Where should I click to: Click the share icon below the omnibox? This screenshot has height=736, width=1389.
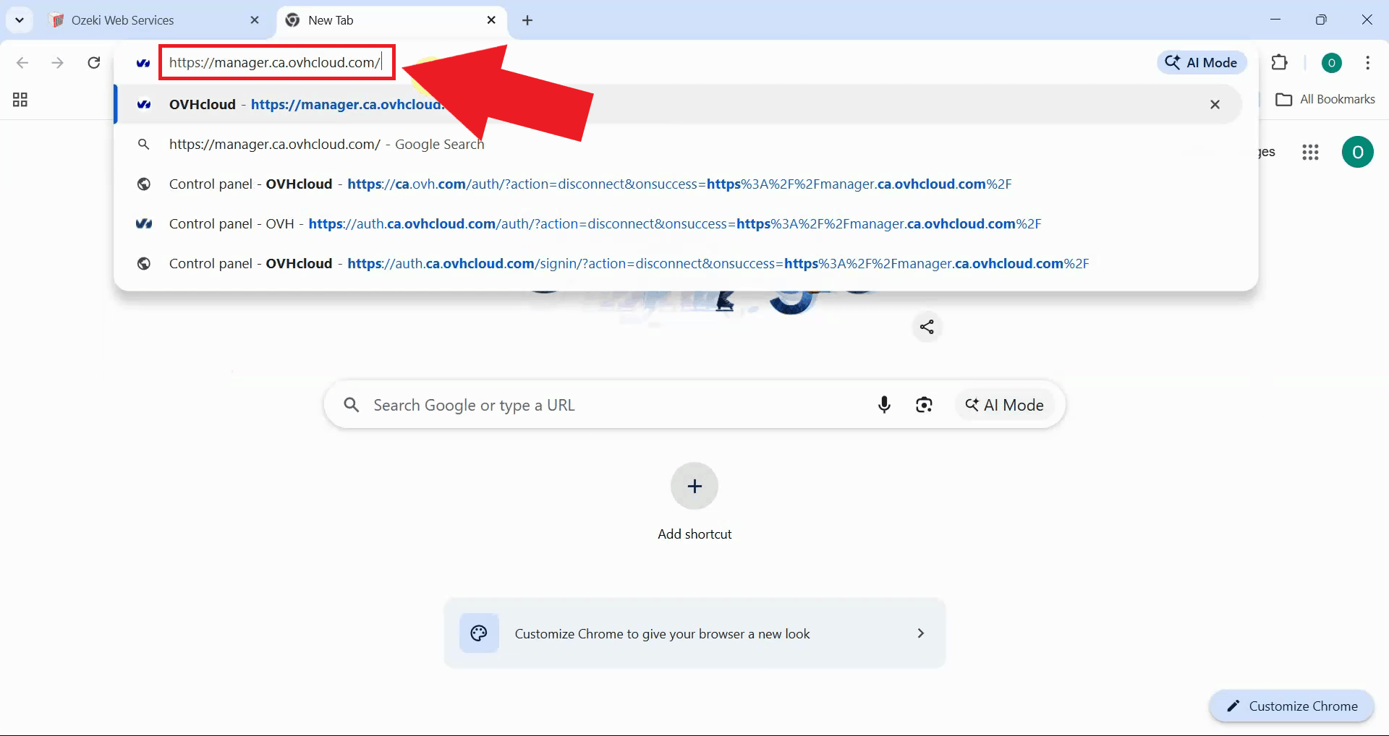(927, 327)
